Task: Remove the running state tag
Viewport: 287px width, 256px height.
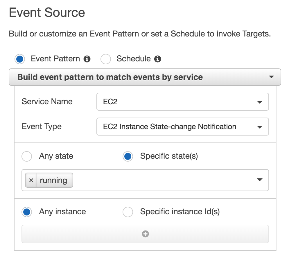Action: coord(31,180)
